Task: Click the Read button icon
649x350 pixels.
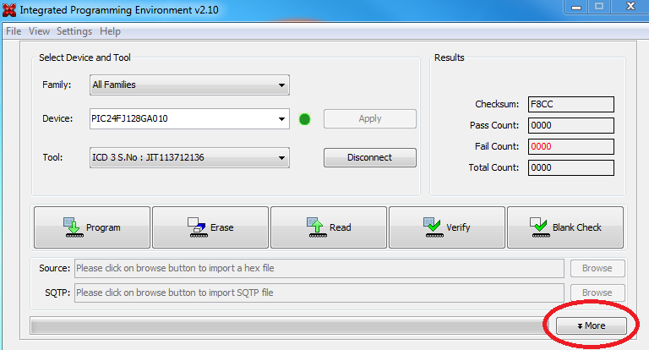Action: (314, 227)
